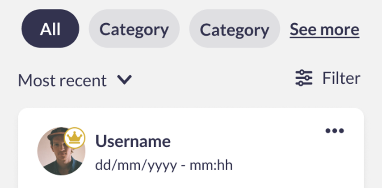
Task: Click the three-dot more options icon
Action: click(x=335, y=131)
